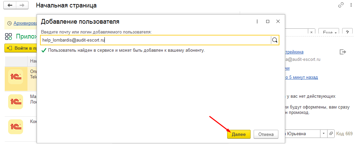The width and height of the screenshot is (354, 144).
Task: Open the Еще dropdown menu
Action: pos(330,32)
